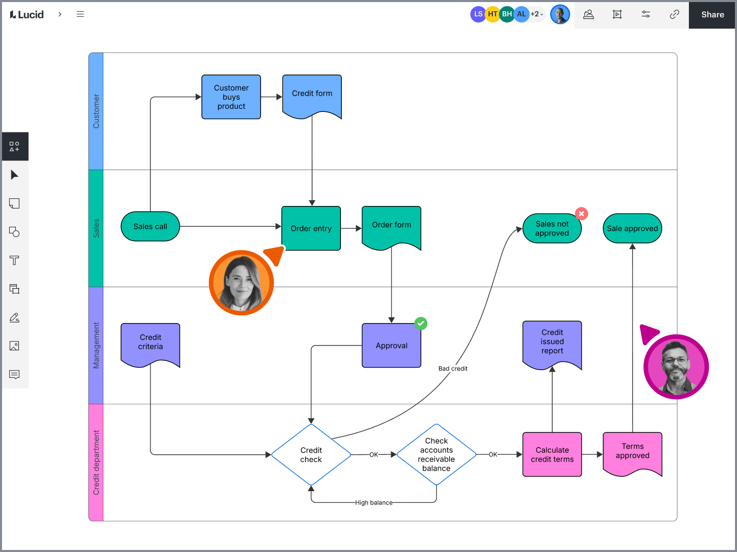Select the freehand pen drawing tool
737x552 pixels.
[14, 318]
